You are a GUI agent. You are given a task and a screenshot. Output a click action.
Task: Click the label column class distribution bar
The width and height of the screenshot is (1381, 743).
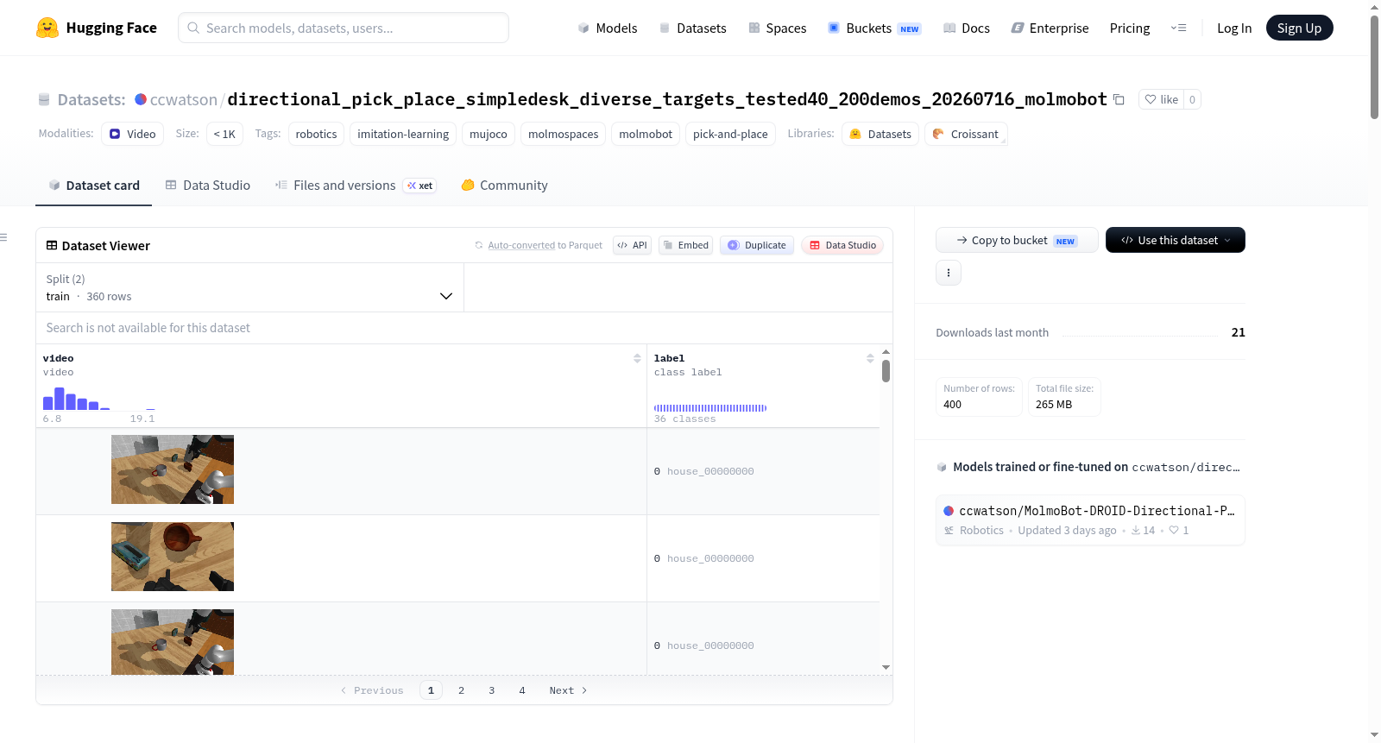tap(710, 408)
